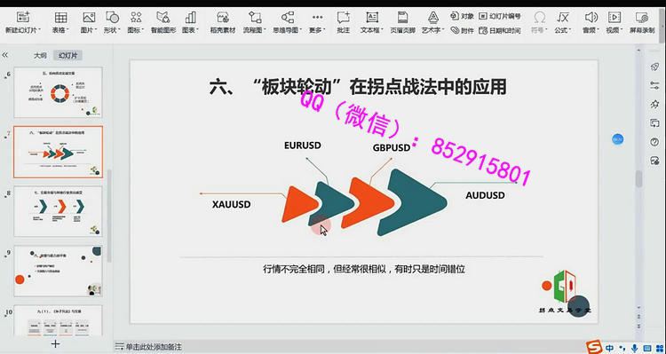This screenshot has height=354, width=666.
Task: Add a comment with the 批注 icon
Action: [343, 18]
